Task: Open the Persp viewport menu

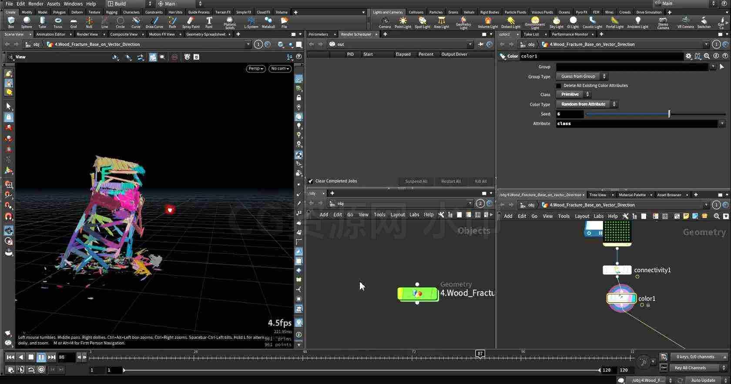Action: 256,68
